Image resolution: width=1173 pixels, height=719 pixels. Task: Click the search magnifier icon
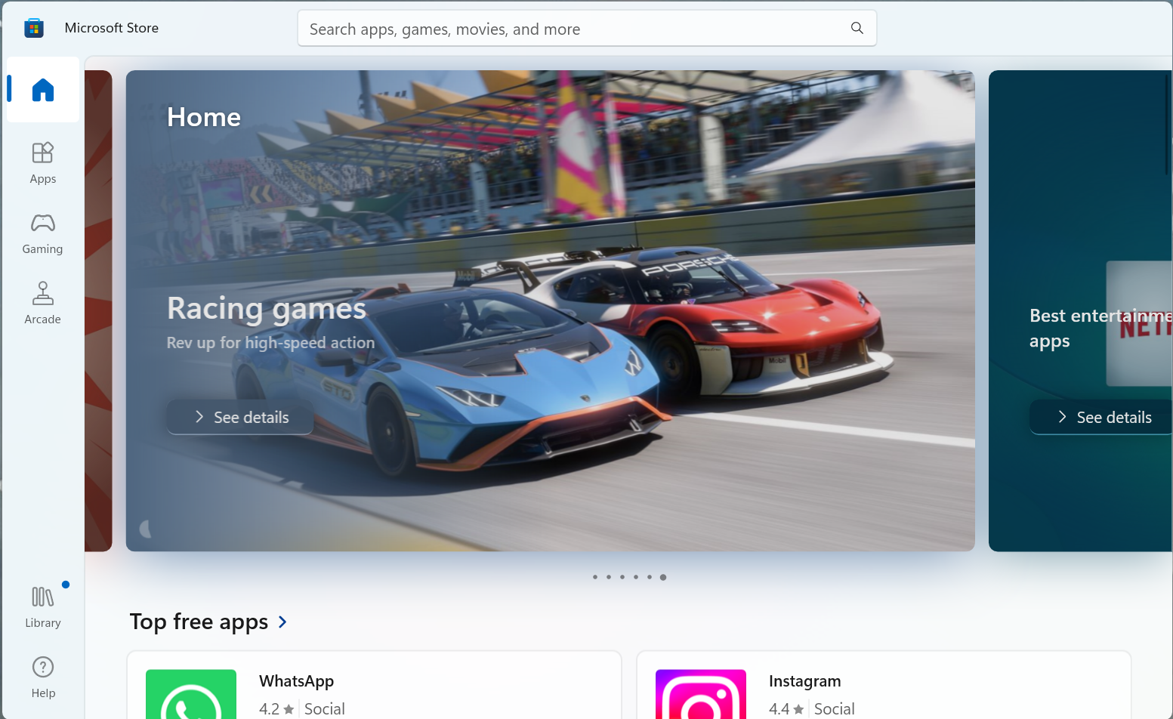click(857, 28)
